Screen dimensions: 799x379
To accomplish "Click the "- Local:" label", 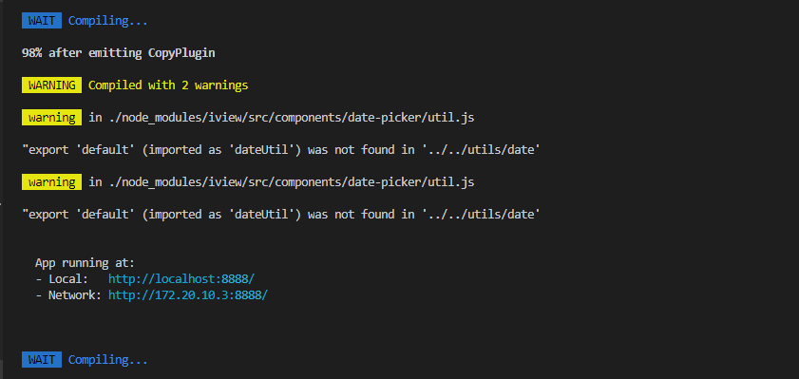I will (x=62, y=279).
